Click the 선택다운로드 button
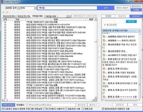Image resolution: width=143 pixels, height=112 pixels. [8, 105]
